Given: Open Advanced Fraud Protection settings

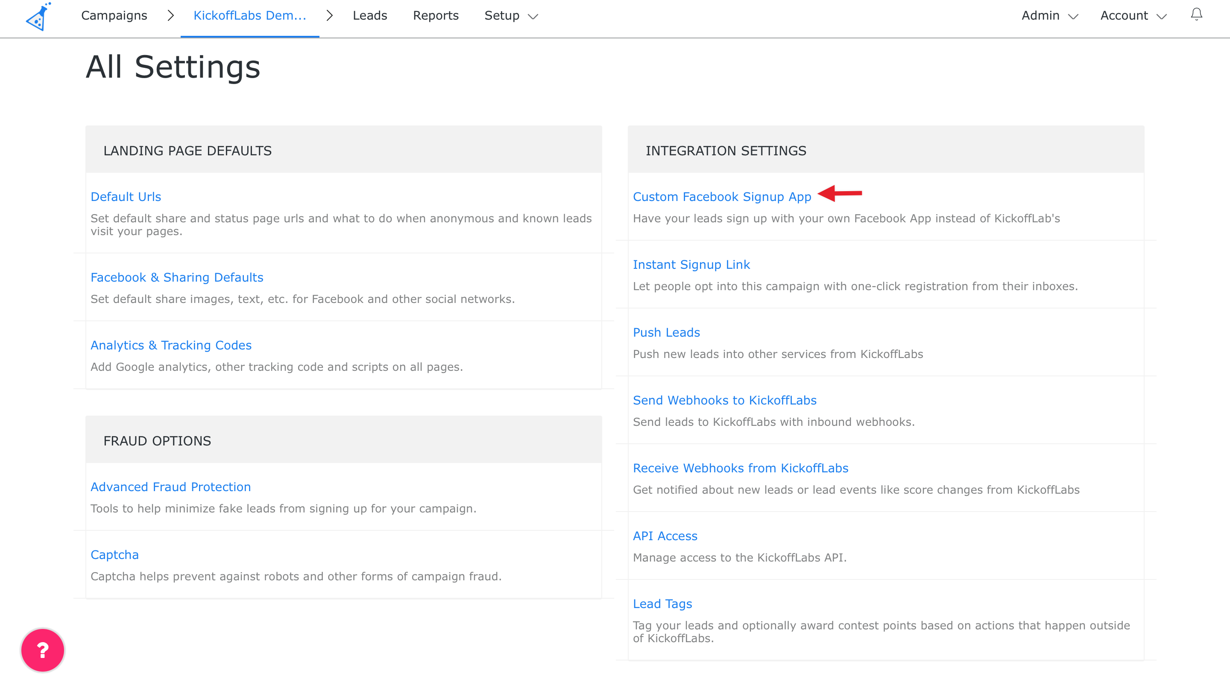Looking at the screenshot, I should 170,486.
